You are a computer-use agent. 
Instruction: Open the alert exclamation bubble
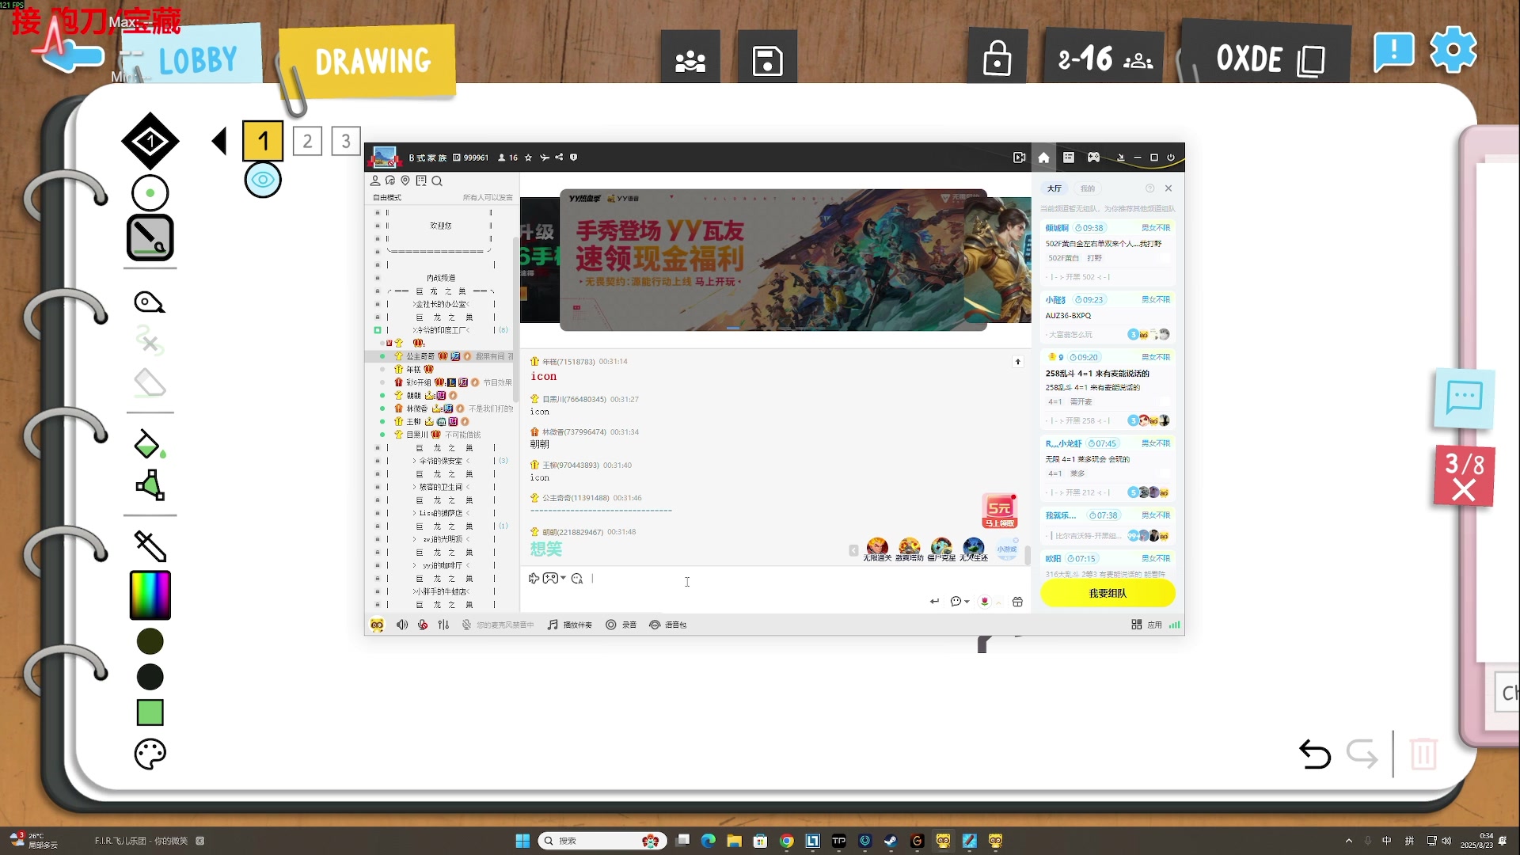click(x=1393, y=52)
